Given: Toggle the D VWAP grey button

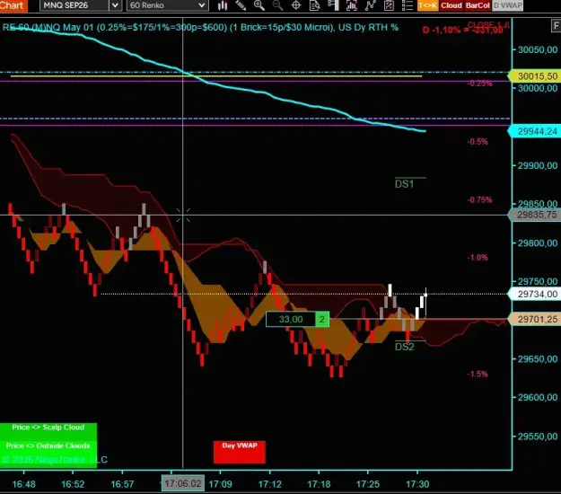Looking at the screenshot, I should (x=507, y=5).
